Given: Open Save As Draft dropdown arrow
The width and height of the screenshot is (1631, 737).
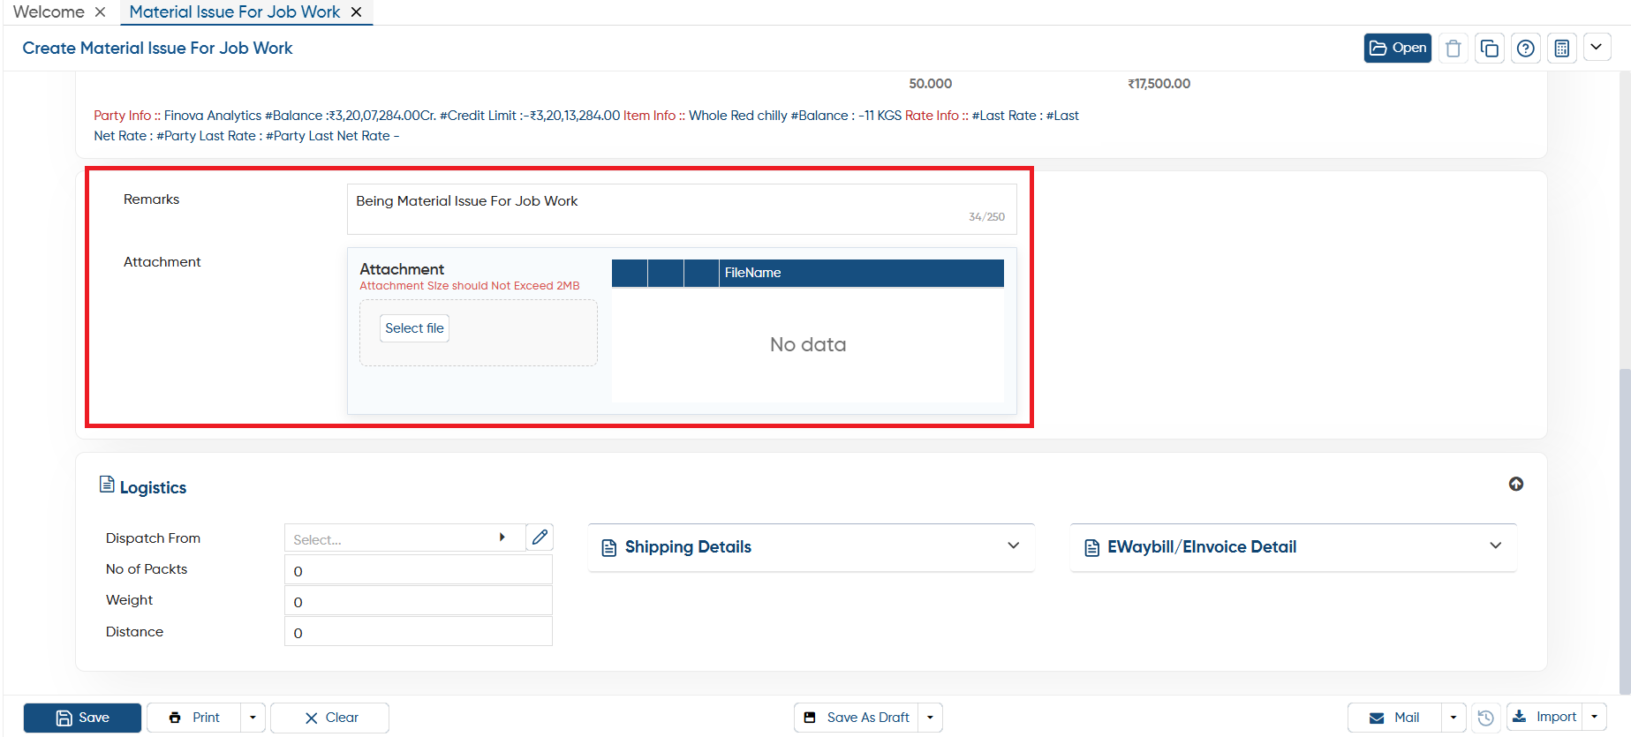Looking at the screenshot, I should tap(930, 718).
